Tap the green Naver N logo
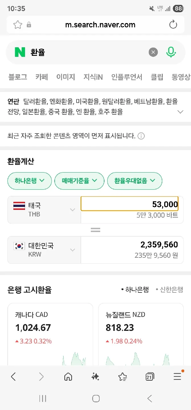The height and width of the screenshot is (410, 191). pyautogui.click(x=20, y=52)
